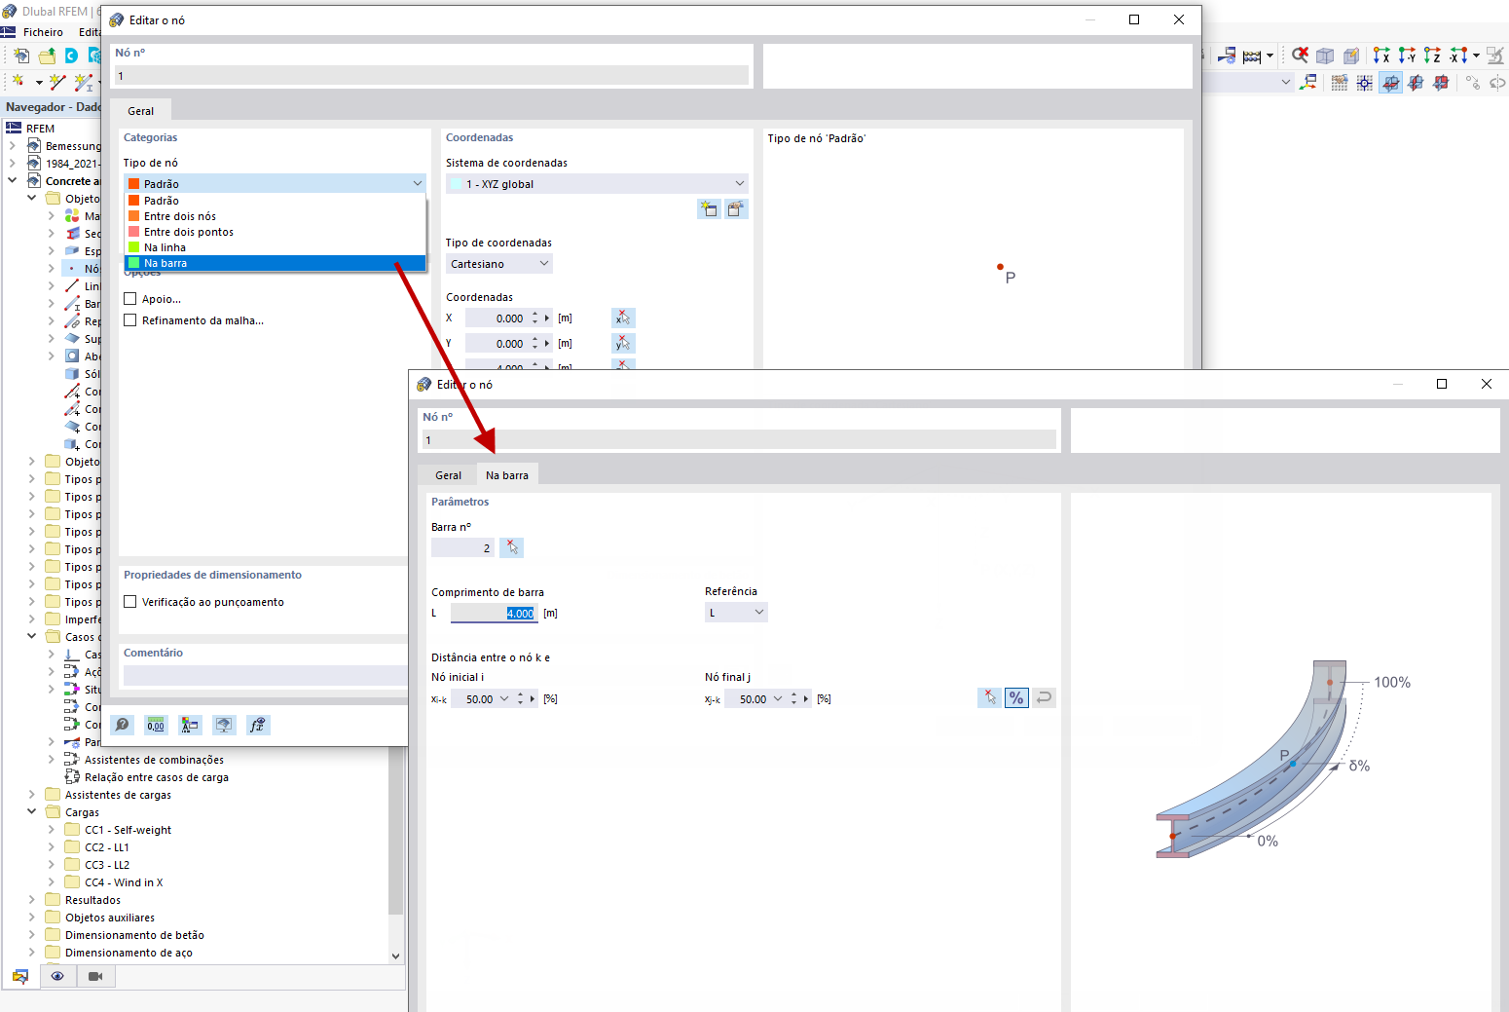The width and height of the screenshot is (1509, 1012).
Task: Select Objetos auxiliares tree item
Action: [x=110, y=918]
